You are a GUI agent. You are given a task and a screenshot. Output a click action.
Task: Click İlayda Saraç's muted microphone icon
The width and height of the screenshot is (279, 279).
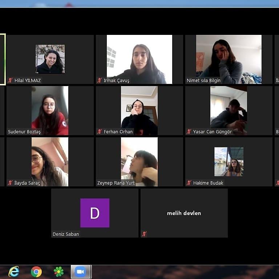click(10, 183)
